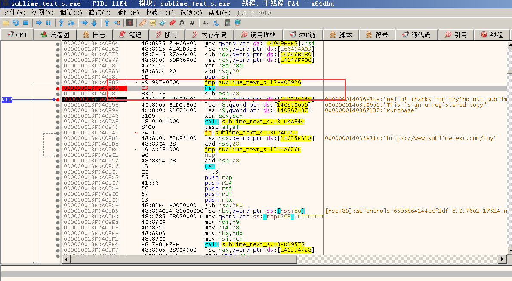Click the Step Into icon
Screen dimensions: 512x281
point(61,23)
